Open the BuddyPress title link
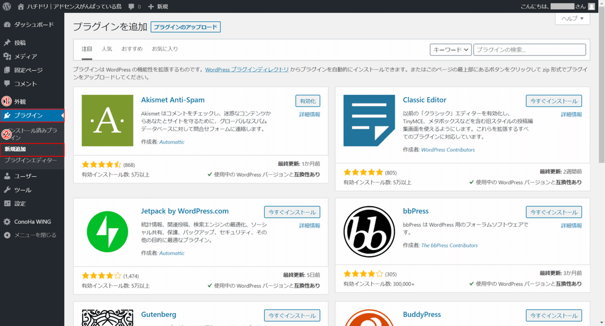Viewport: 605px width, 326px height. pos(422,314)
